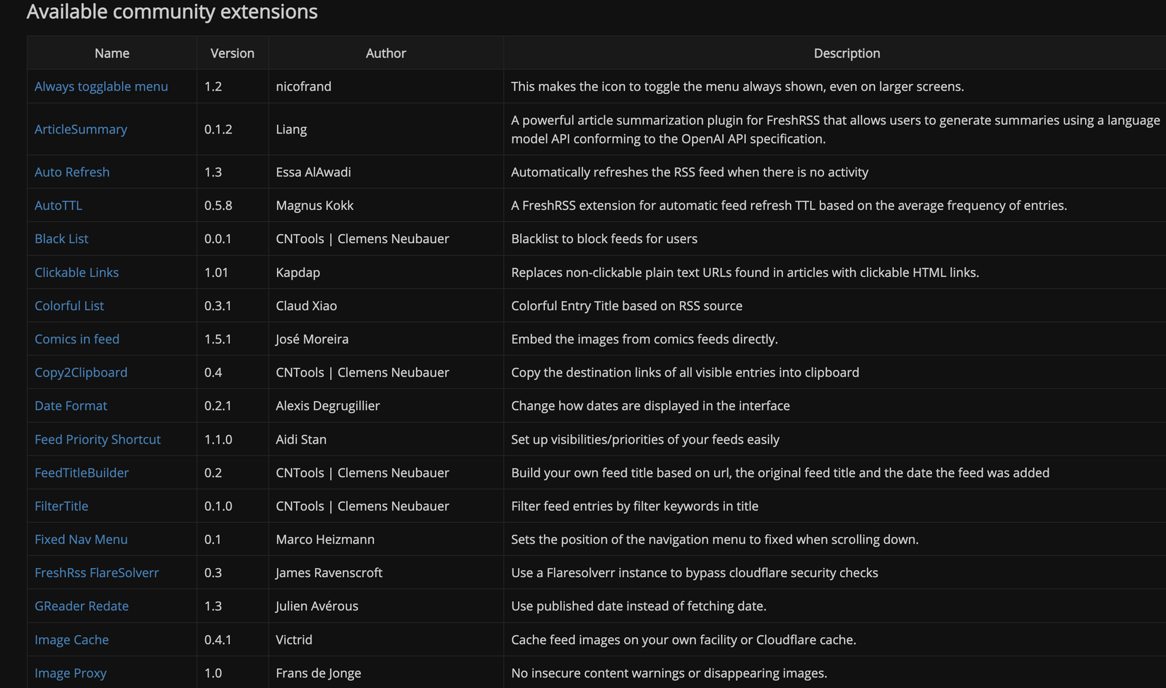Click author cell José Moreira
Screen dimensions: 1166x688
pos(312,339)
